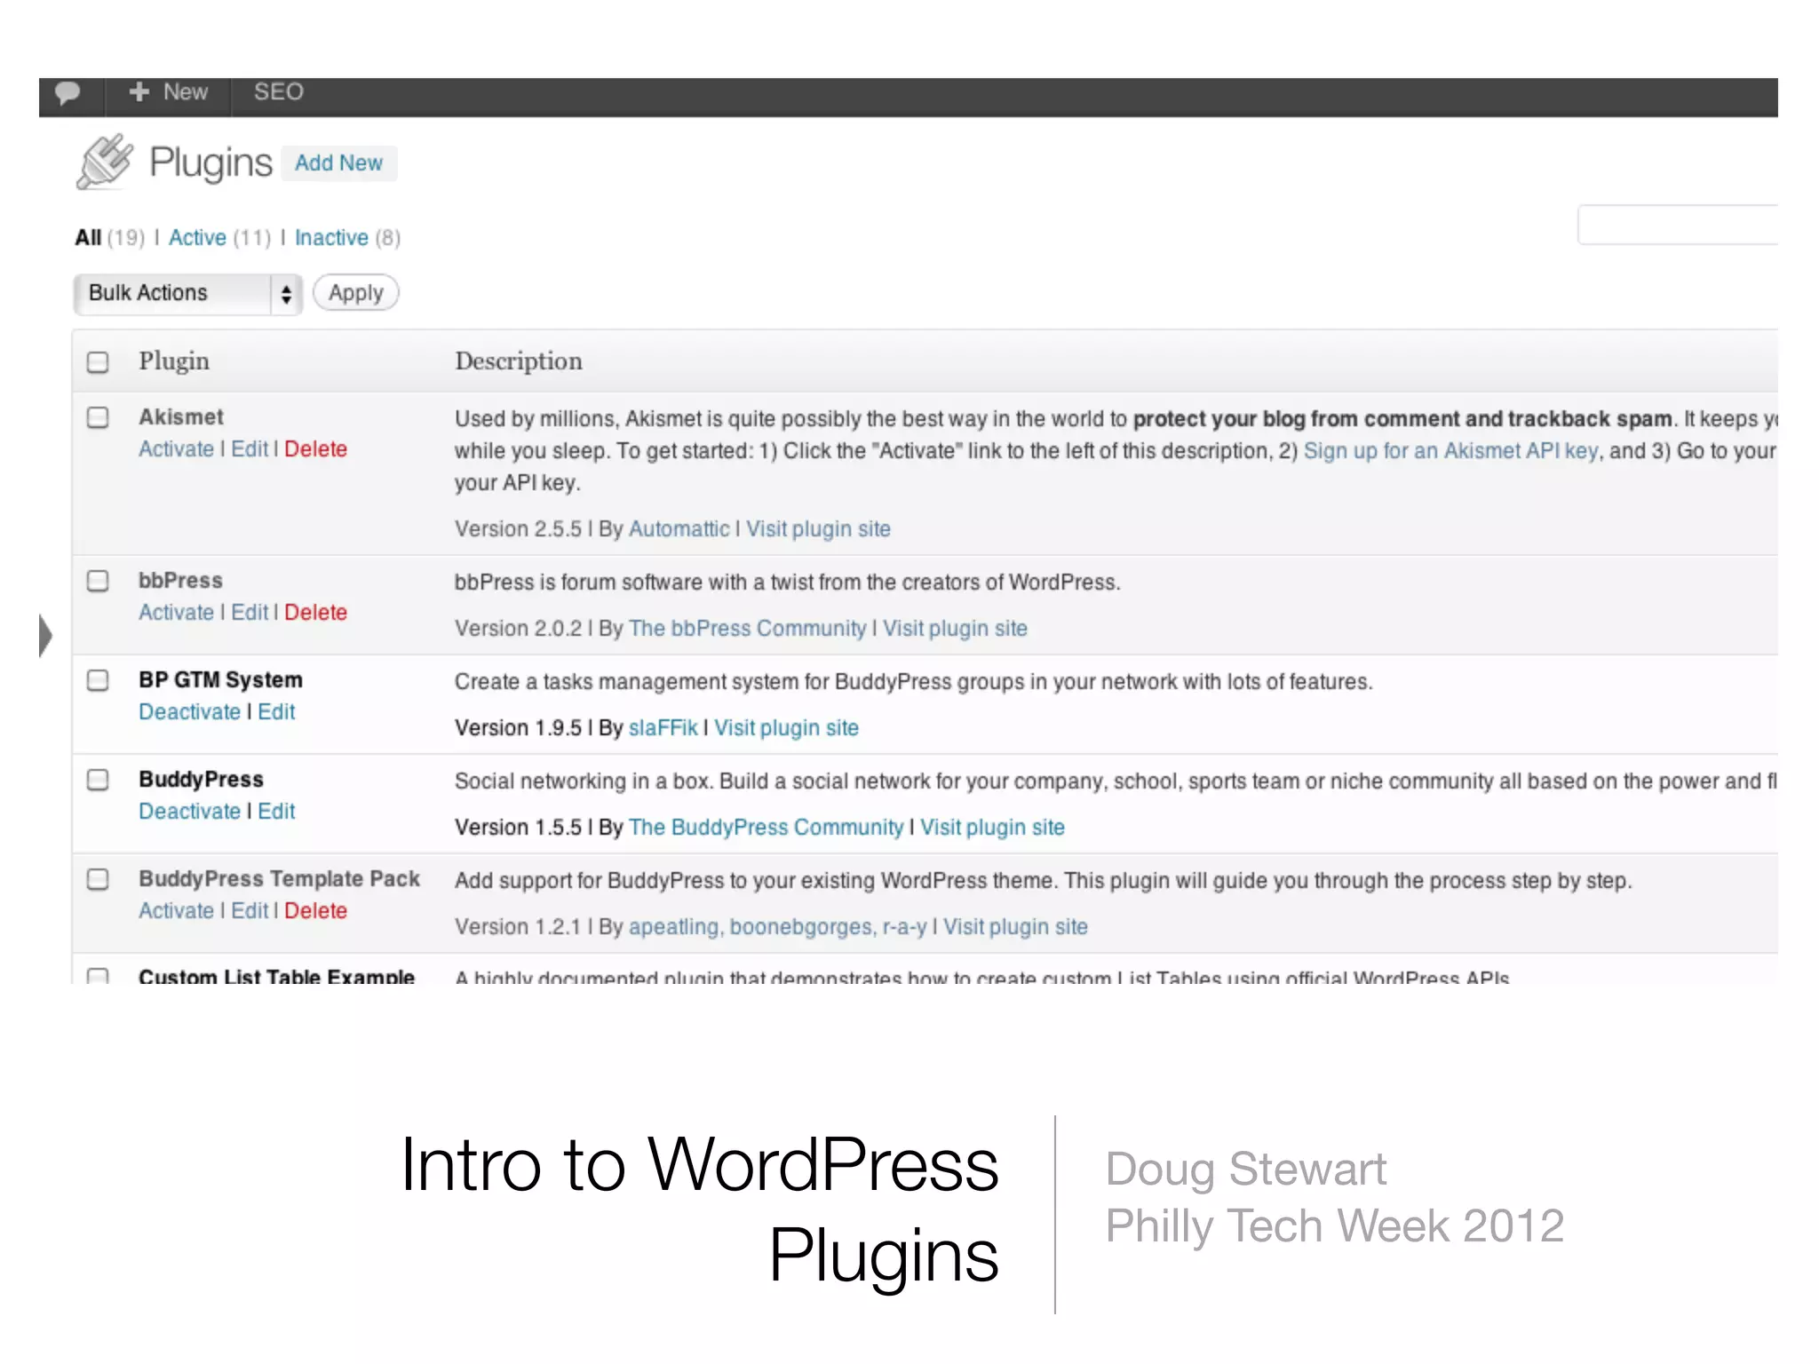
Task: Deactivate the BP GTM System plugin
Action: pyautogui.click(x=189, y=712)
